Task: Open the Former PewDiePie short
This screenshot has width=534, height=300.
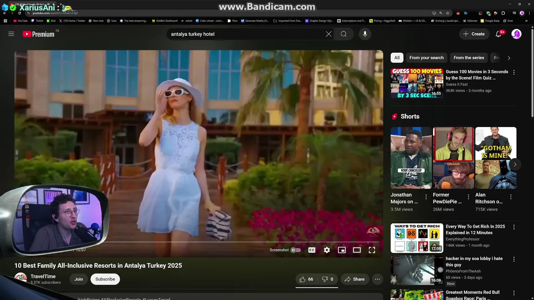Action: (453, 158)
